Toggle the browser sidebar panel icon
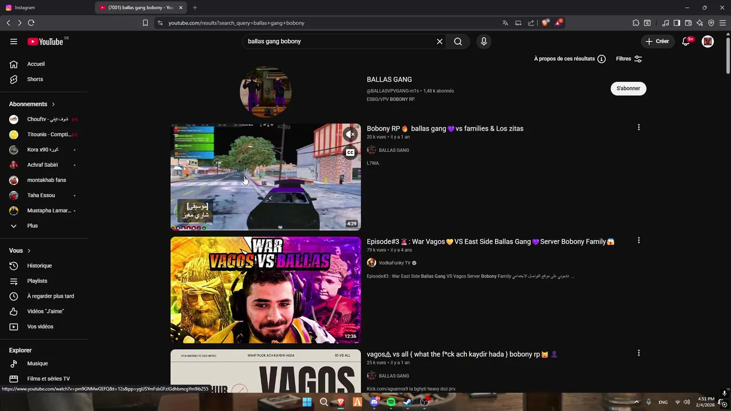The height and width of the screenshot is (411, 731). (677, 23)
